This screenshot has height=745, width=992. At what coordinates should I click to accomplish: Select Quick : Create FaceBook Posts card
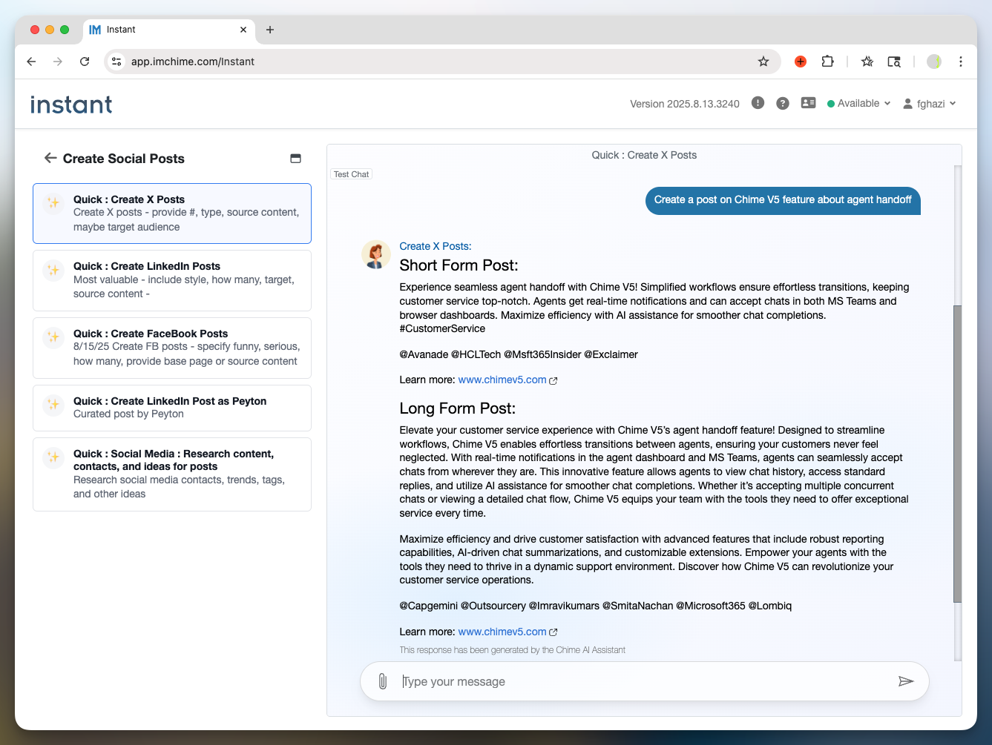[x=172, y=348]
